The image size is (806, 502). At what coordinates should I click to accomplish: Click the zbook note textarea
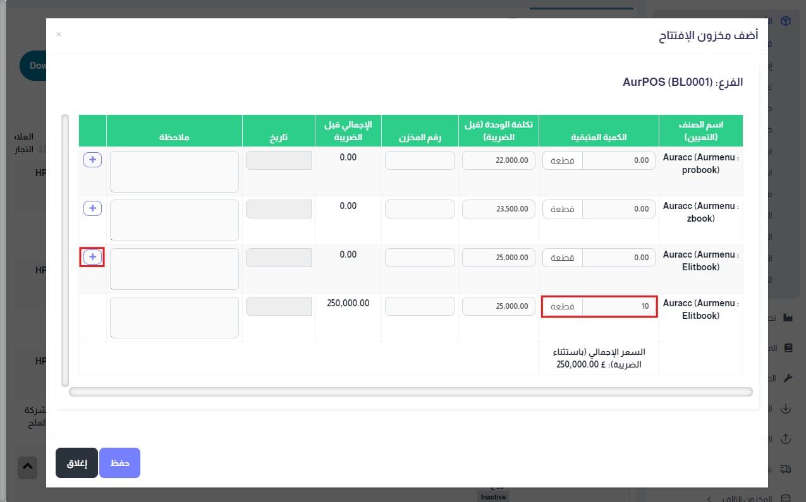tap(174, 220)
